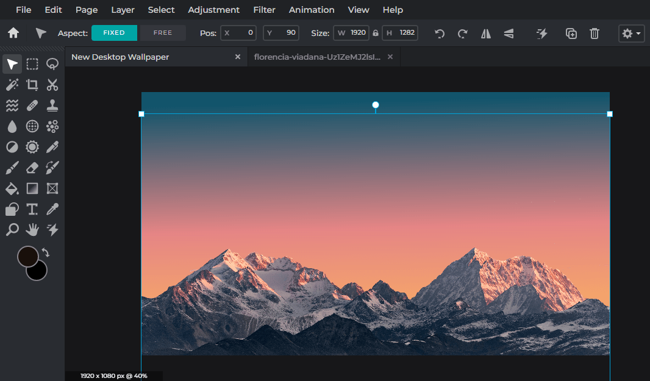Flip the image horizontally
Screen dimensions: 650x381
[485, 34]
